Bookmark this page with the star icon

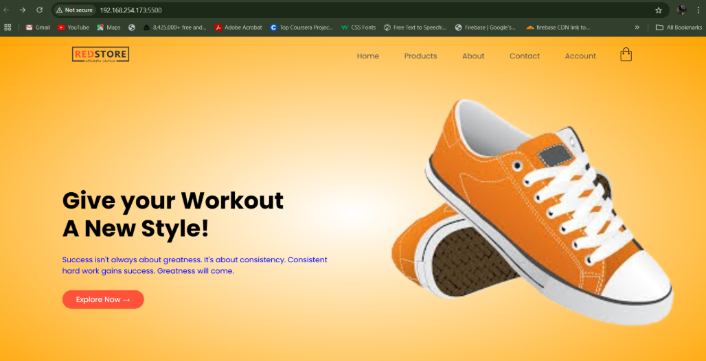pyautogui.click(x=658, y=10)
